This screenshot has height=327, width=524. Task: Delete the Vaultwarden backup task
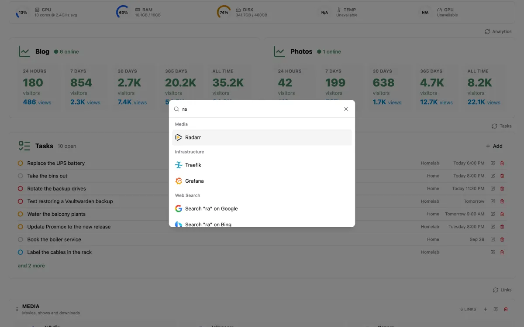502,201
